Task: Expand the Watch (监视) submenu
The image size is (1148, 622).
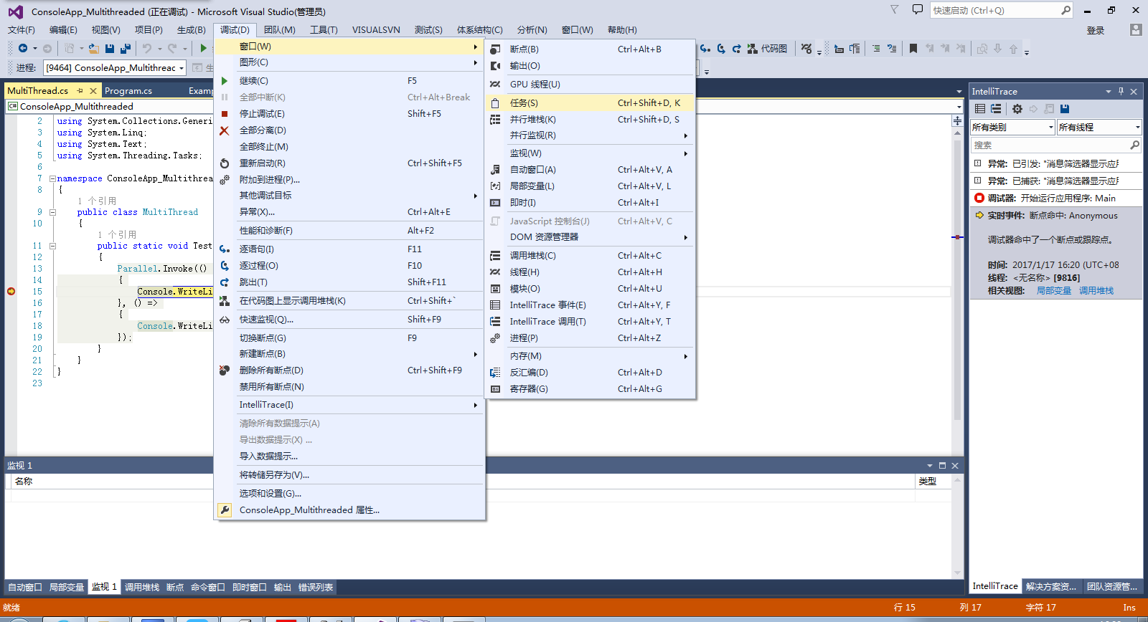Action: coord(590,153)
